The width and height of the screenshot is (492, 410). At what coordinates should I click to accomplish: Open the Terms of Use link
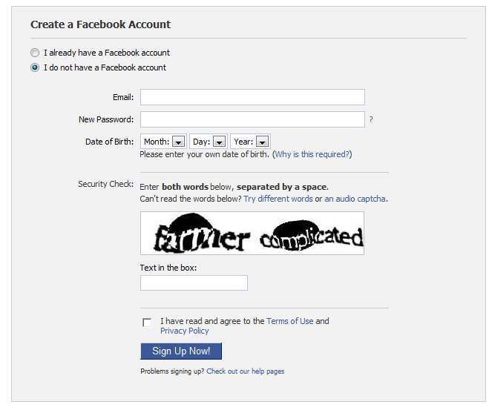[290, 321]
